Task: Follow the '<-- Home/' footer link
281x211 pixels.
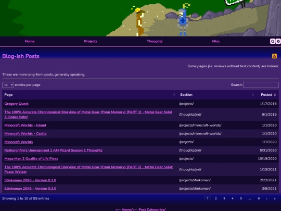Action: [x=124, y=209]
